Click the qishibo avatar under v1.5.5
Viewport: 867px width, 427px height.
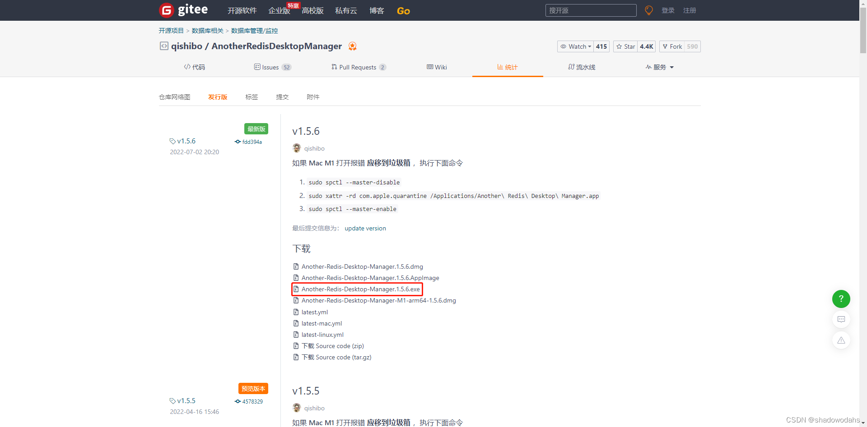pos(297,408)
